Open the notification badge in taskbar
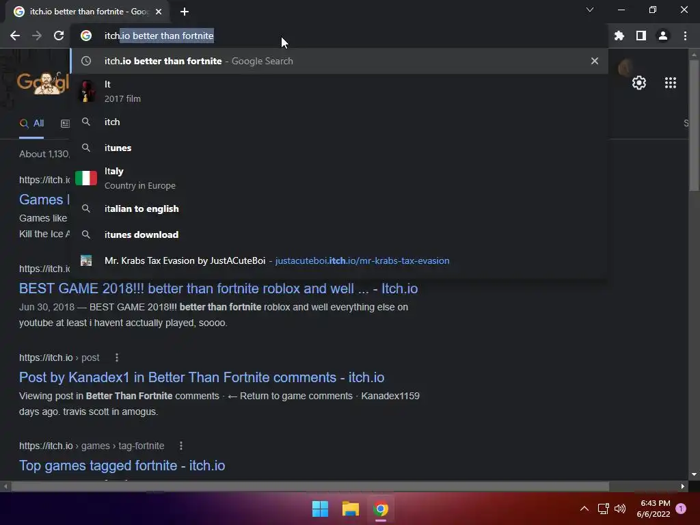Viewport: 700px width, 525px height. click(x=681, y=509)
